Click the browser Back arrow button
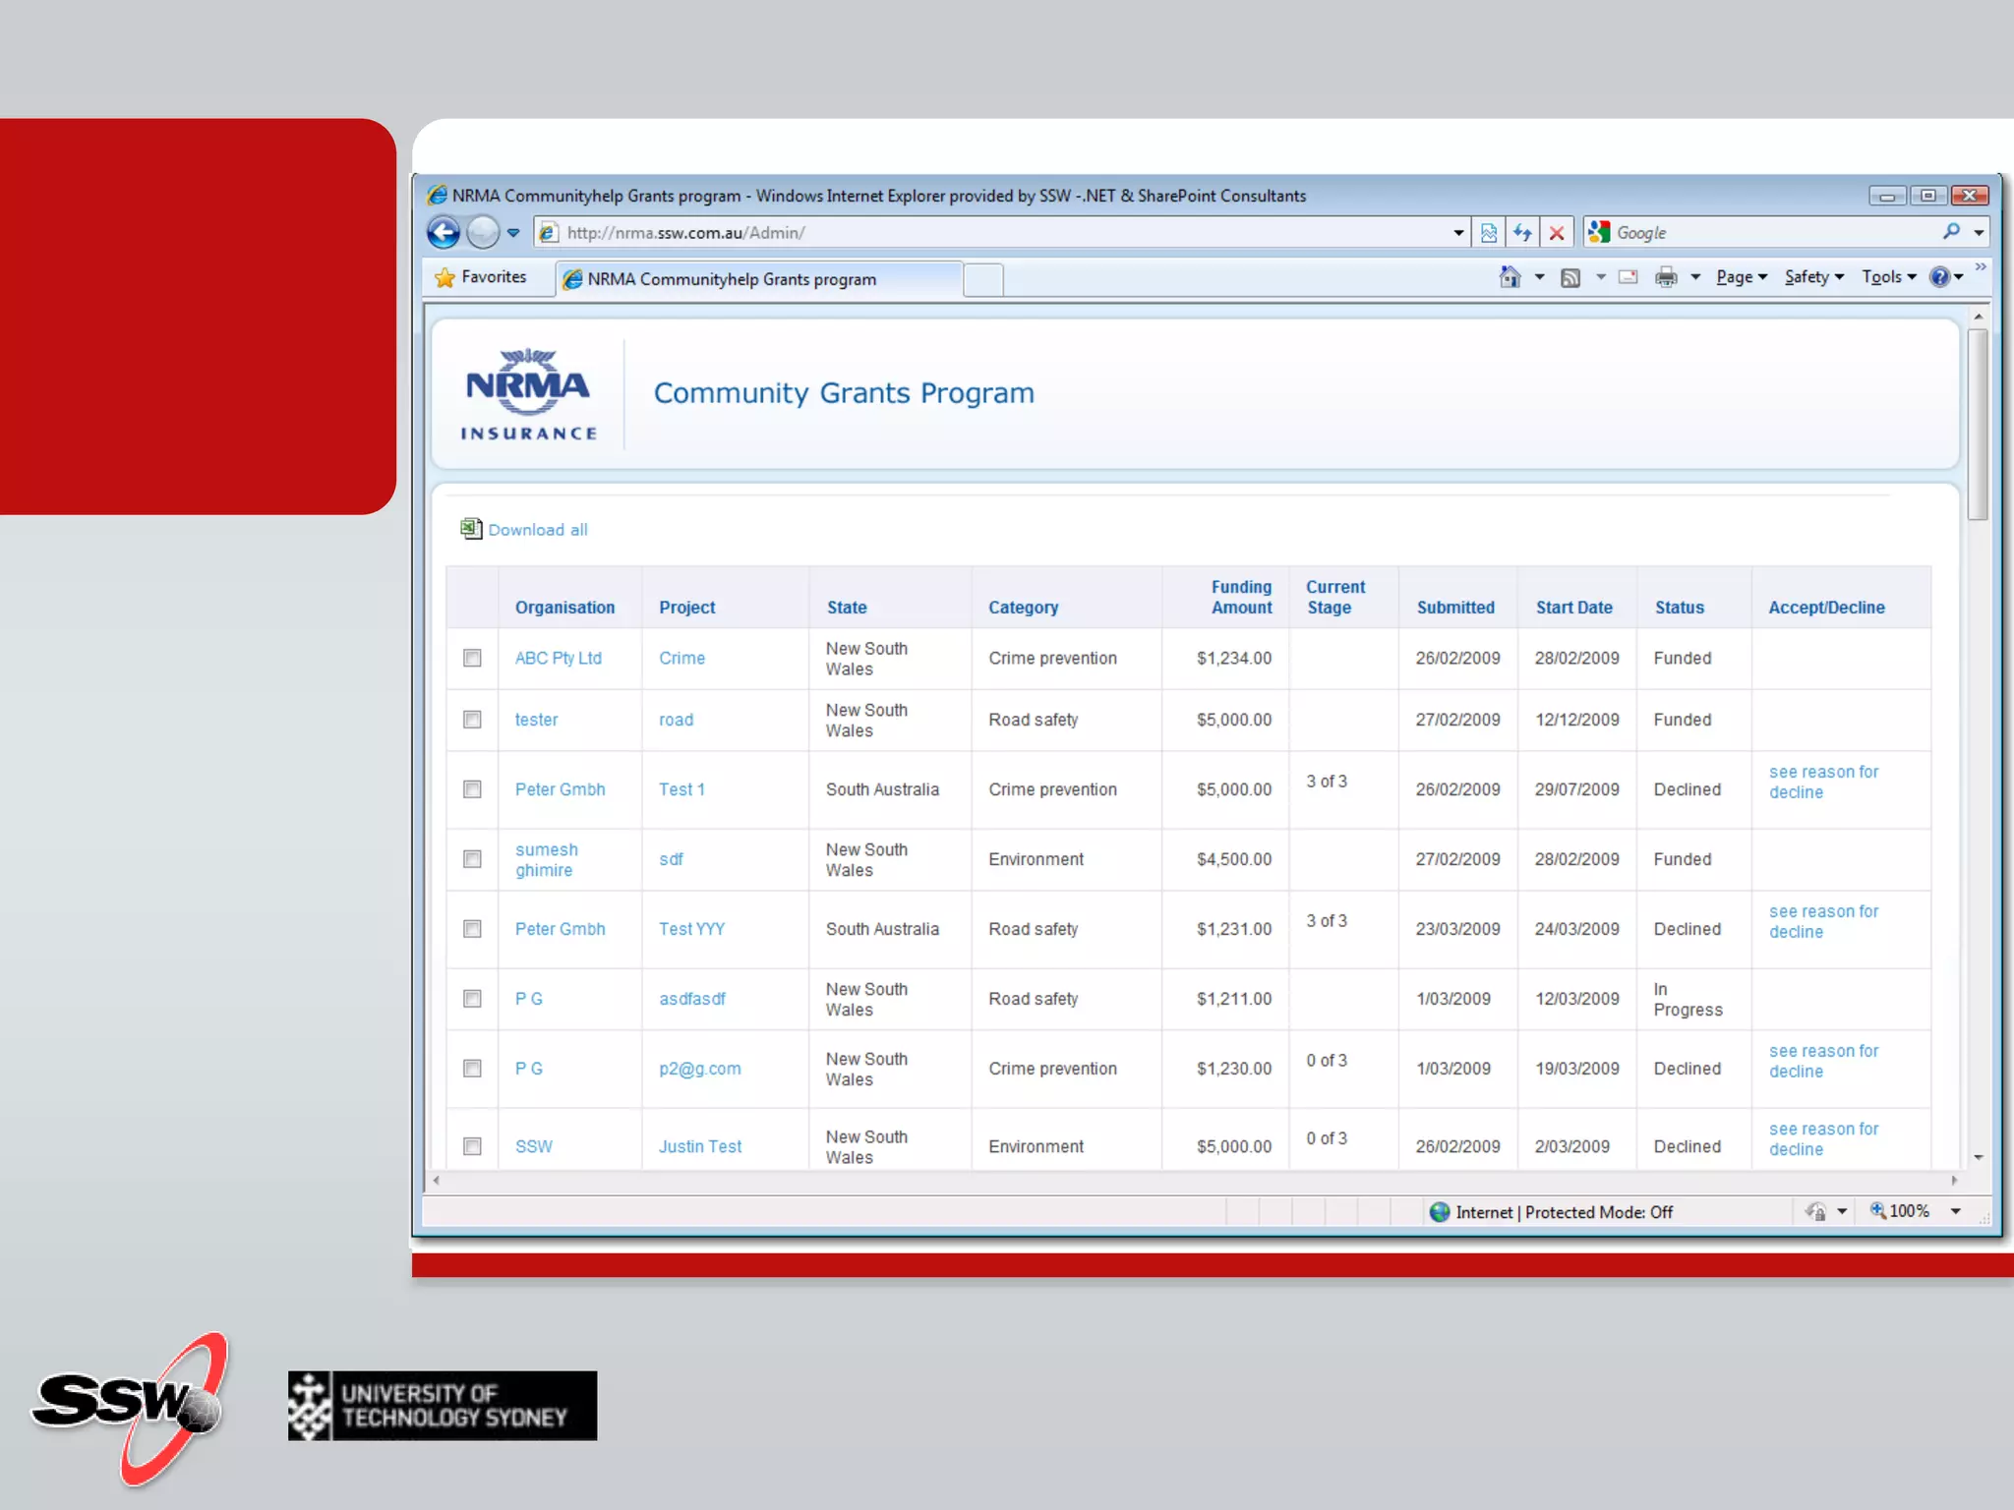Image resolution: width=2014 pixels, height=1510 pixels. 444,233
